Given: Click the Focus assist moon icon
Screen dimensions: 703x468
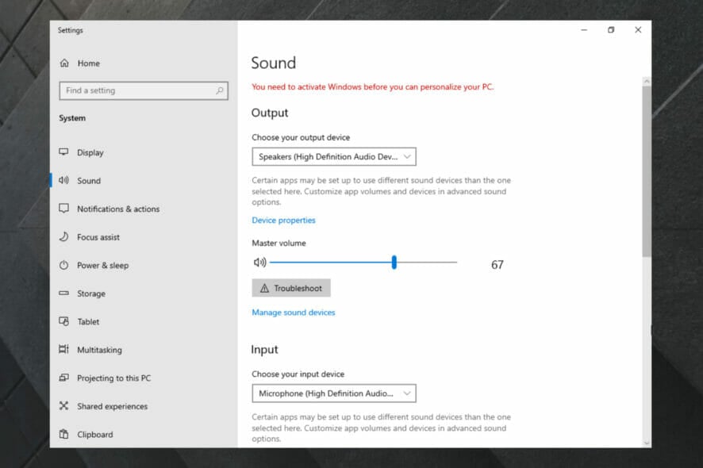Looking at the screenshot, I should pyautogui.click(x=63, y=236).
